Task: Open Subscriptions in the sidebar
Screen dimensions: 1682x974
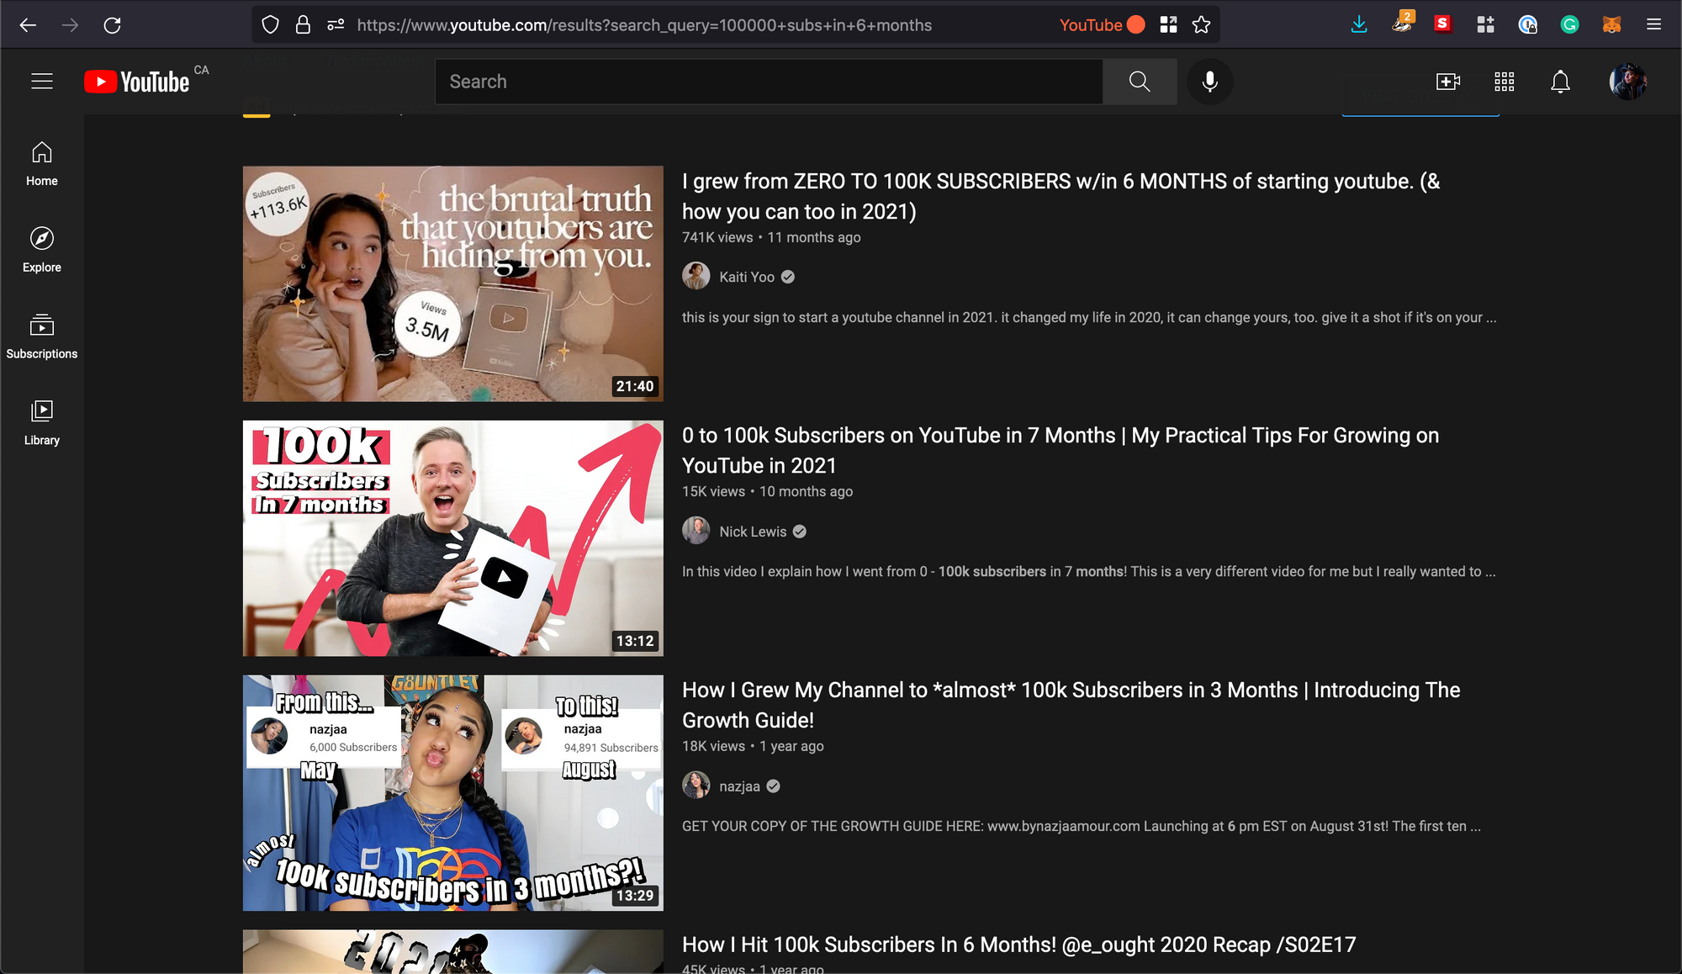Action: pos(42,336)
